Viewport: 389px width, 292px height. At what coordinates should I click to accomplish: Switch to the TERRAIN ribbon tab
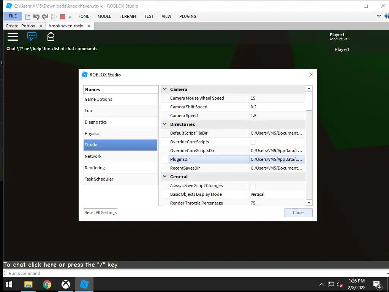(128, 16)
